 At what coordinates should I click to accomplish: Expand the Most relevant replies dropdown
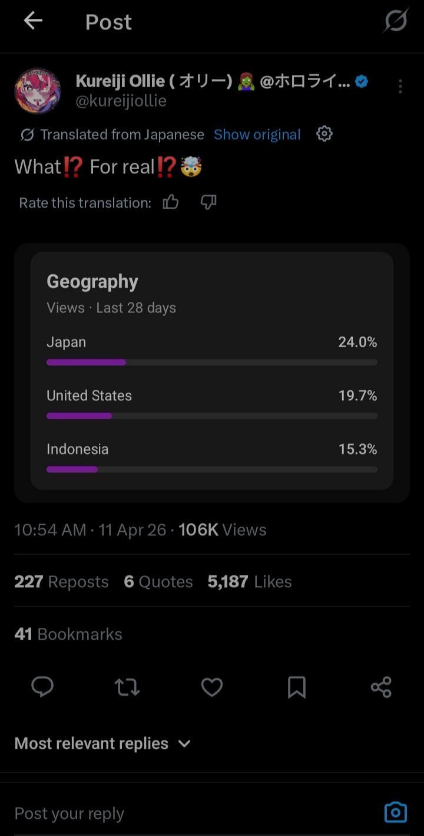pos(103,743)
